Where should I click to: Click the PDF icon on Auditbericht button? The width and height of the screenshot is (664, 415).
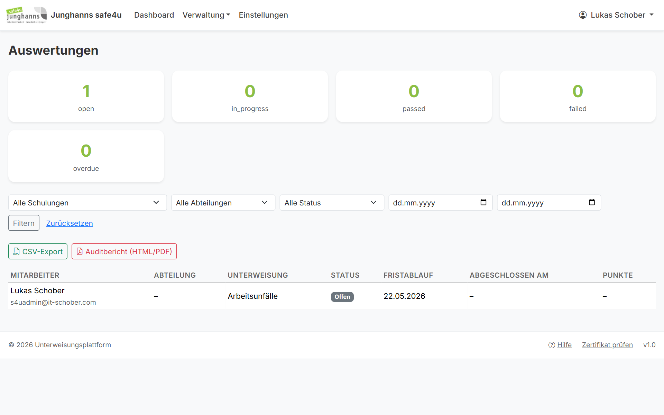pyautogui.click(x=80, y=251)
